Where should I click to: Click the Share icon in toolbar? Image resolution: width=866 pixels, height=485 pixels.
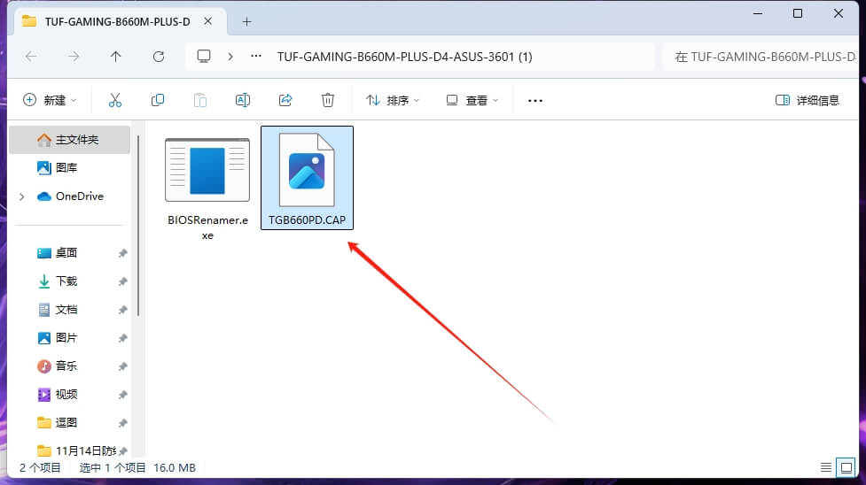click(285, 100)
